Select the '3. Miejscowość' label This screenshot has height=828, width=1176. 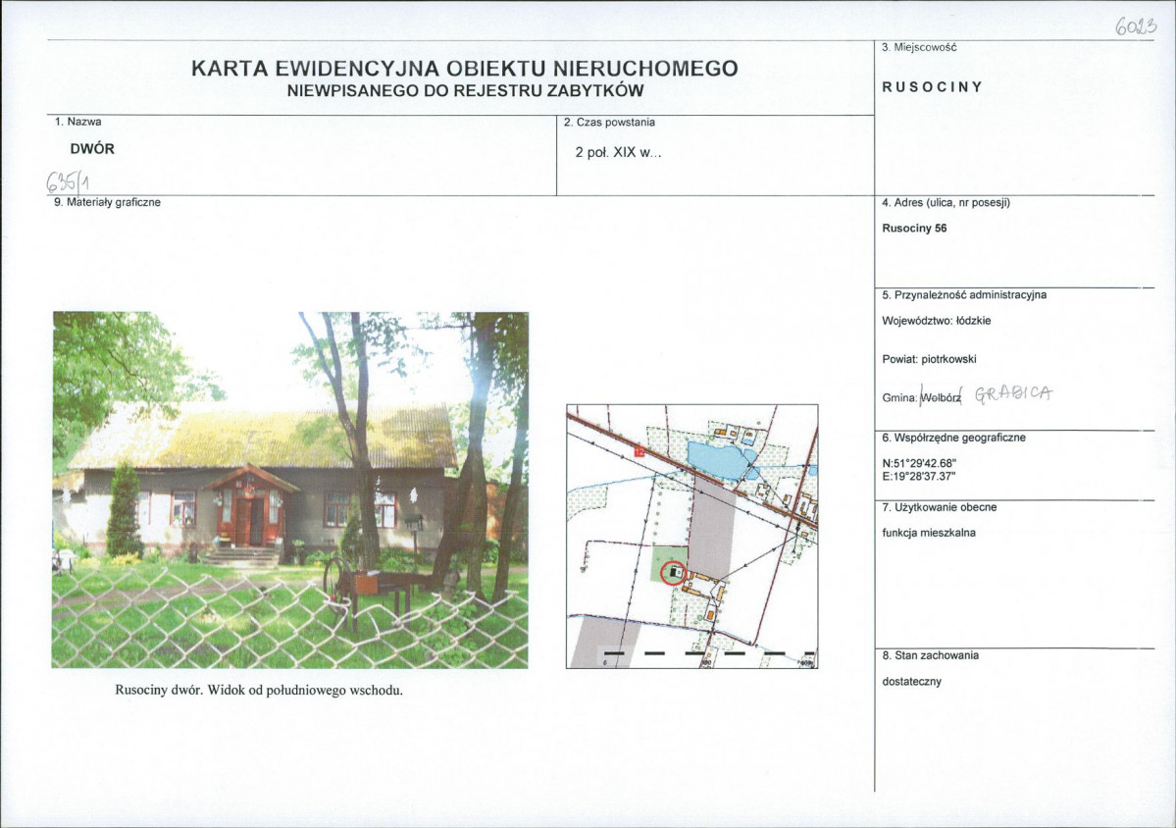click(x=919, y=47)
